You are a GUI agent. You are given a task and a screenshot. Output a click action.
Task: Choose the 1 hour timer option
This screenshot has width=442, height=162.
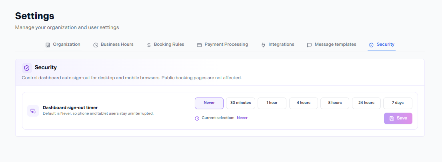(272, 103)
